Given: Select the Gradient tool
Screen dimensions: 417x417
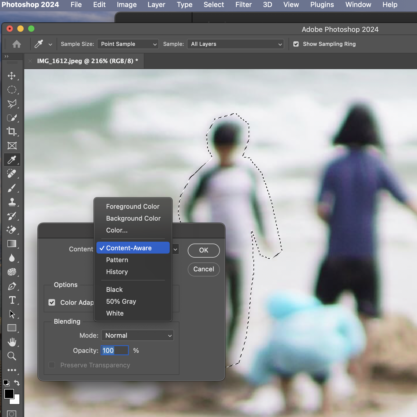Looking at the screenshot, I should point(12,244).
